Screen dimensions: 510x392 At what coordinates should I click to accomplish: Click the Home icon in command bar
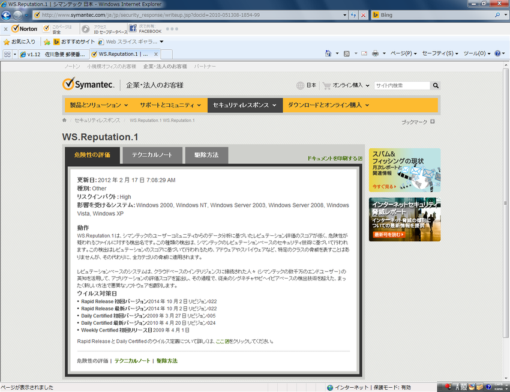coord(328,53)
